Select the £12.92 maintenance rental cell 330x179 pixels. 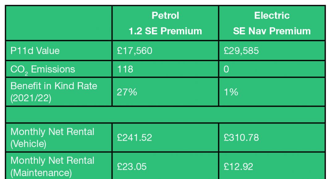pyautogui.click(x=239, y=167)
